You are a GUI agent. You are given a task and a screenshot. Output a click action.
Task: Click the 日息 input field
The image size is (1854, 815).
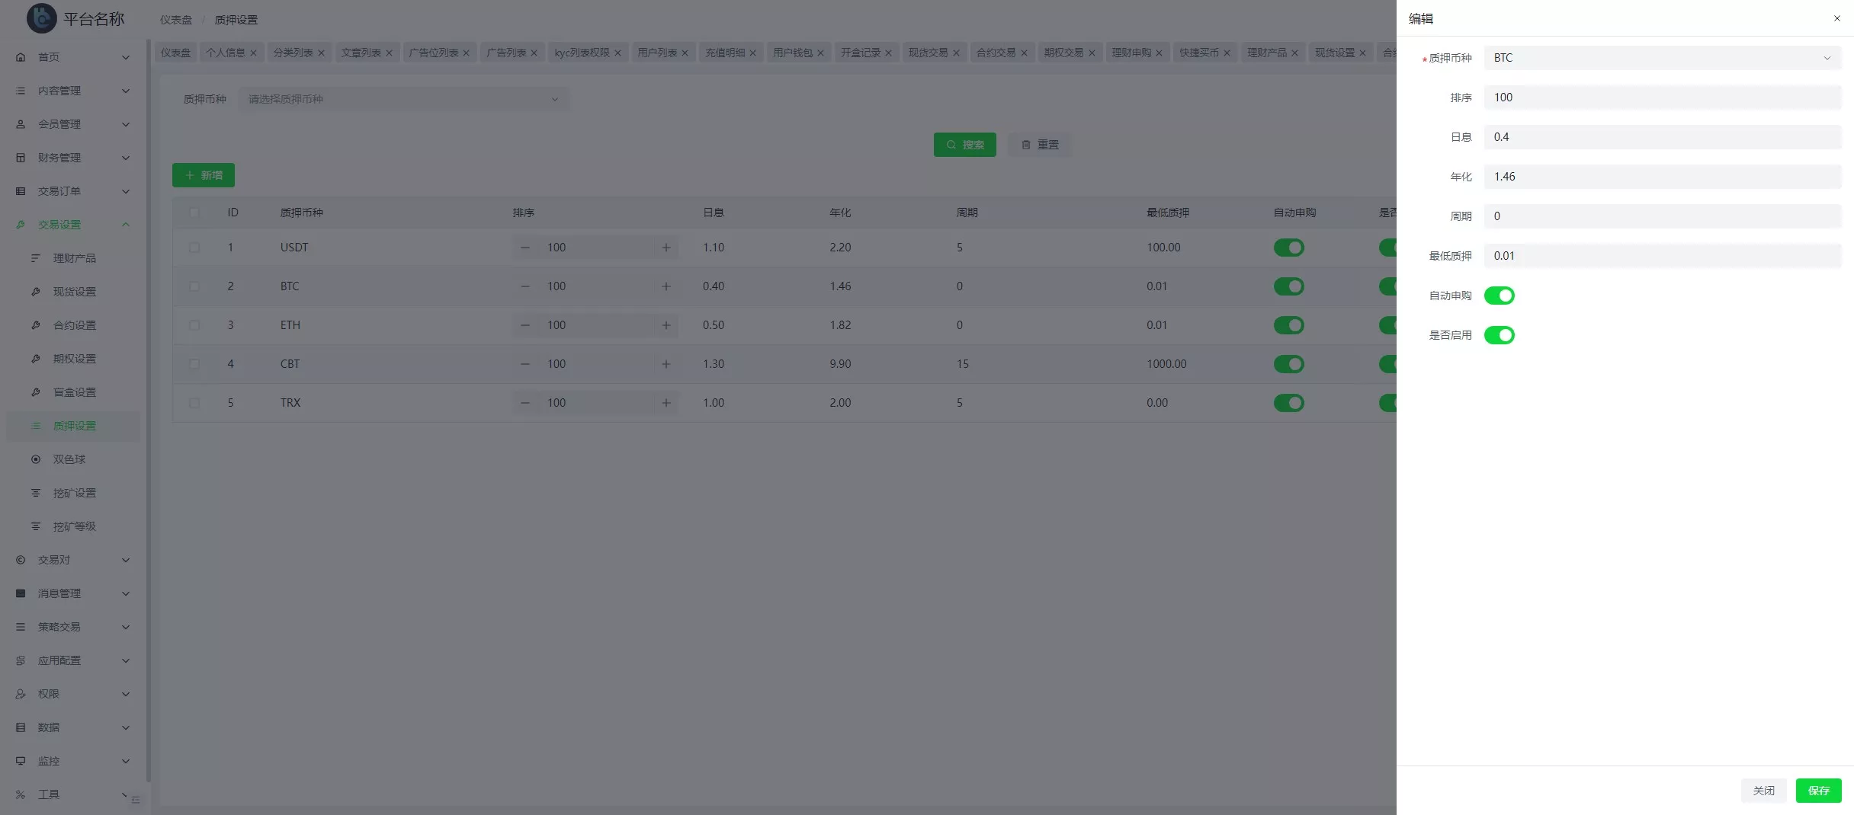(x=1662, y=137)
